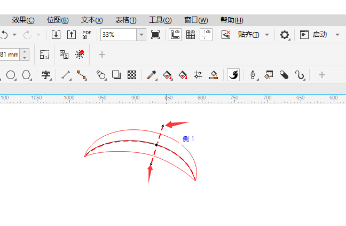The height and width of the screenshot is (226, 346).
Task: Select the Transparency checkerboard tool
Action: pos(132,75)
